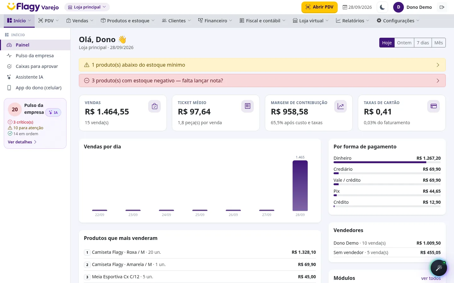Select the Hoje period tab
454x283 pixels.
[x=387, y=43]
